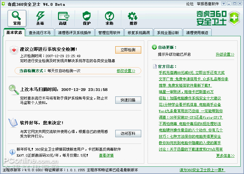Open news link 不再怕病毒 电脑中毒后的6招
The width and height of the screenshot is (244, 174).
[x=190, y=124]
